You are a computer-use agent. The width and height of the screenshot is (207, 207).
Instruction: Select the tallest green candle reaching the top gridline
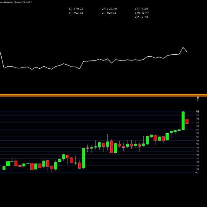coord(183,120)
